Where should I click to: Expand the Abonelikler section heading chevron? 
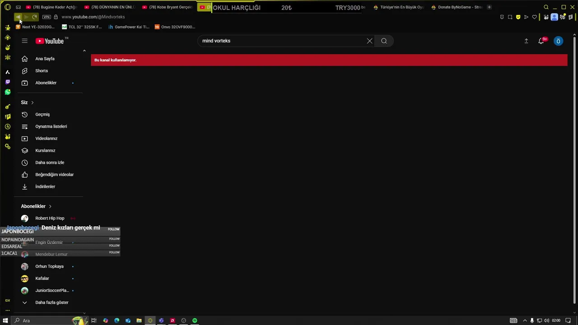(x=50, y=206)
